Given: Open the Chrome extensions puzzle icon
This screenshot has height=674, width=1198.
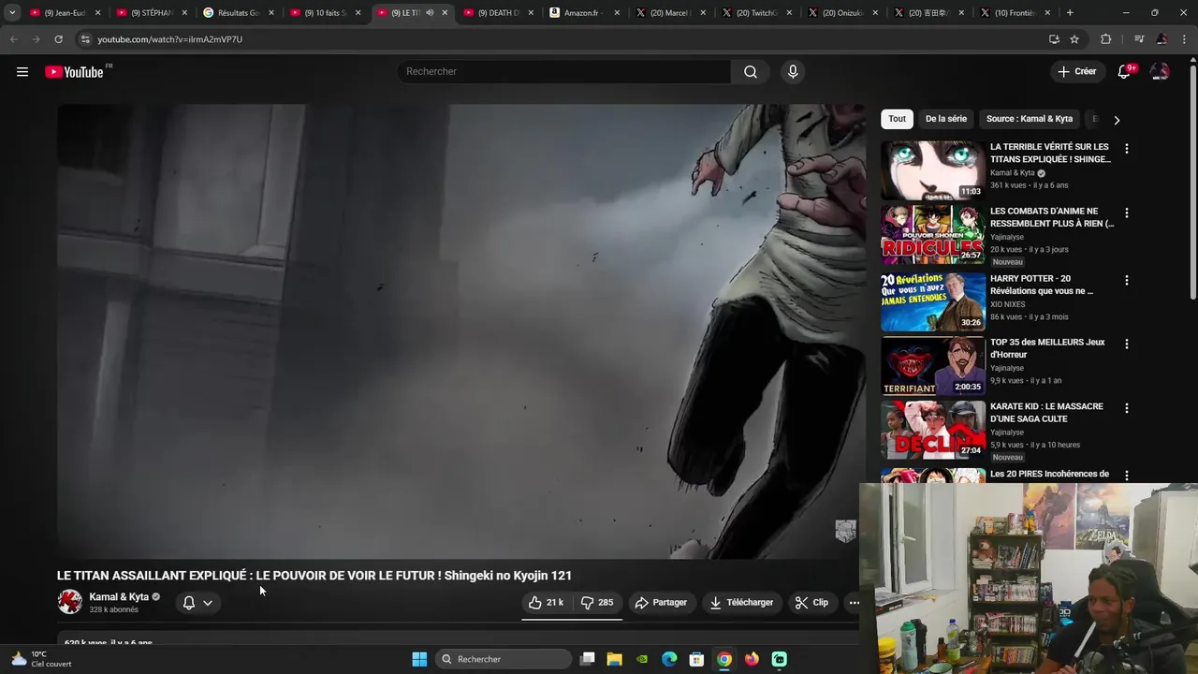Looking at the screenshot, I should (x=1106, y=39).
